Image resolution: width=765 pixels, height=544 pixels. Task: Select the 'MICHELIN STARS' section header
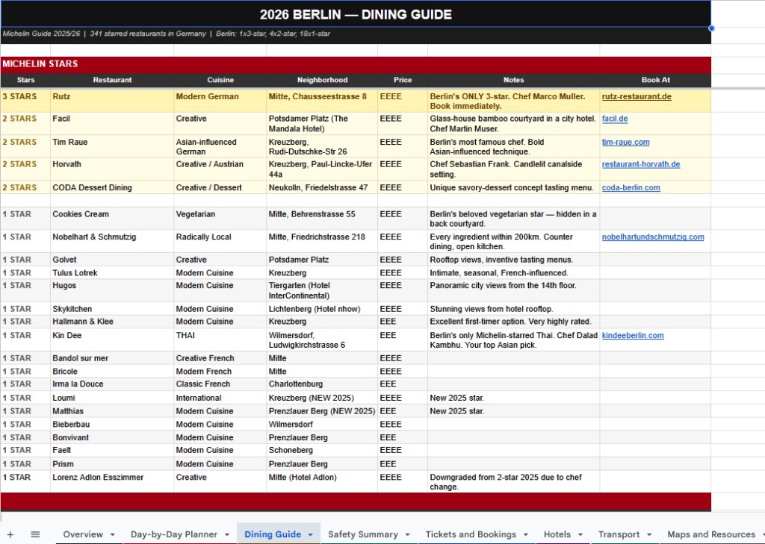click(x=356, y=64)
